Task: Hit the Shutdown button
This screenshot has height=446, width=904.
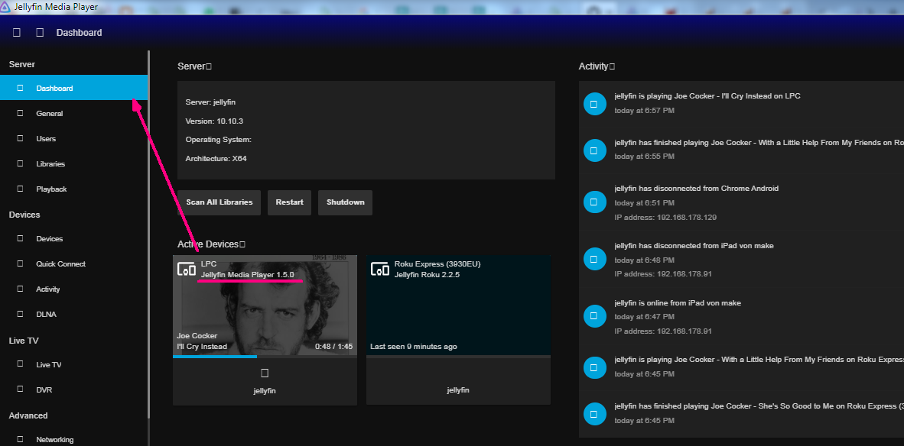Action: 345,202
